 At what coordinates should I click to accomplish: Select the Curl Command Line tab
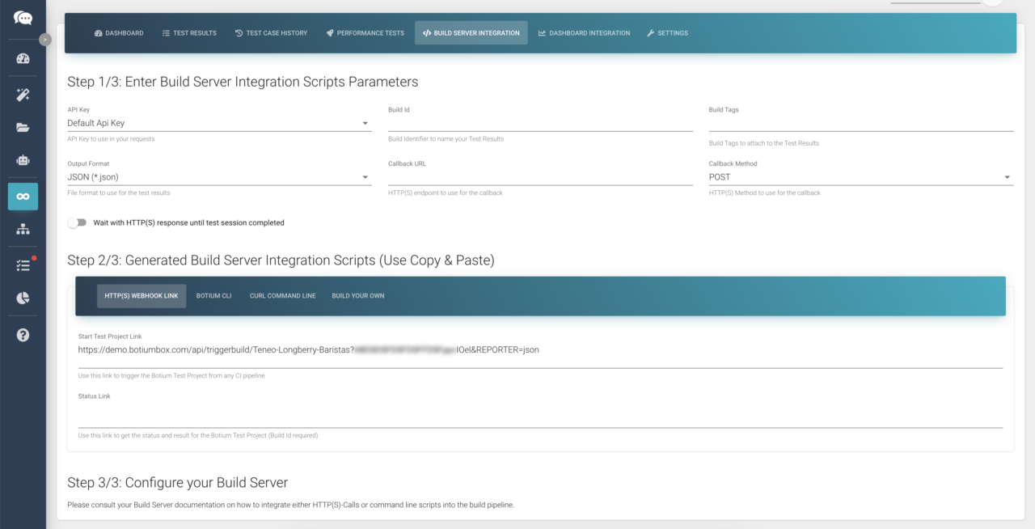282,295
